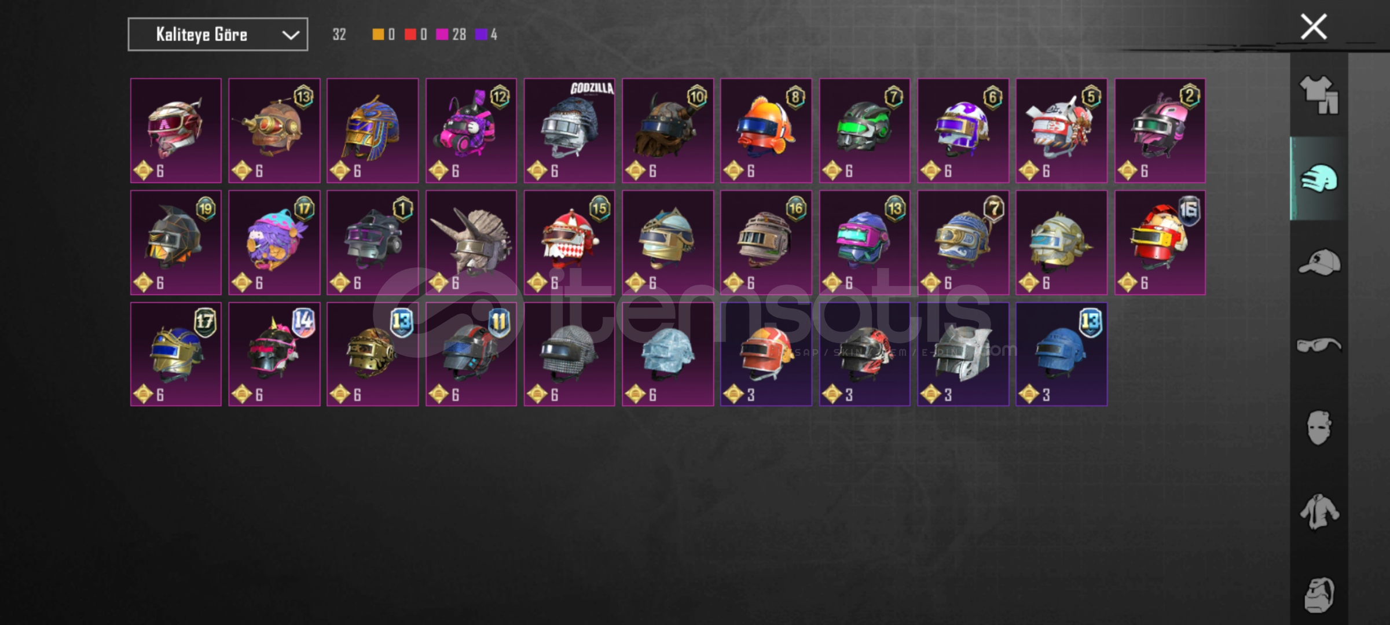Open the sunglasses category icon
This screenshot has height=625, width=1390.
point(1319,345)
